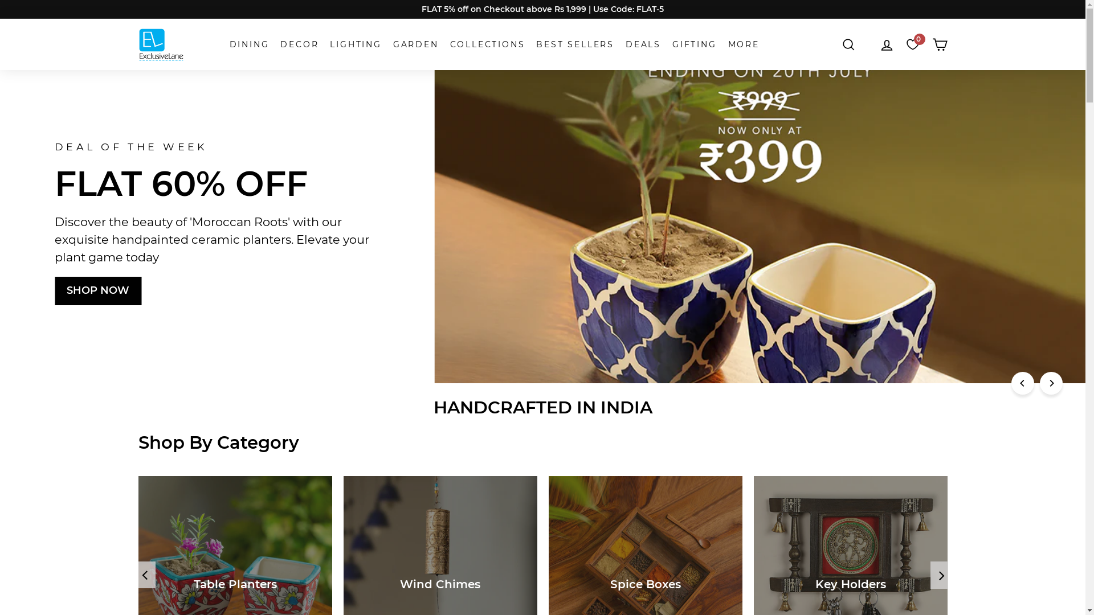This screenshot has height=615, width=1094.
Task: Open the account login icon
Action: (887, 45)
